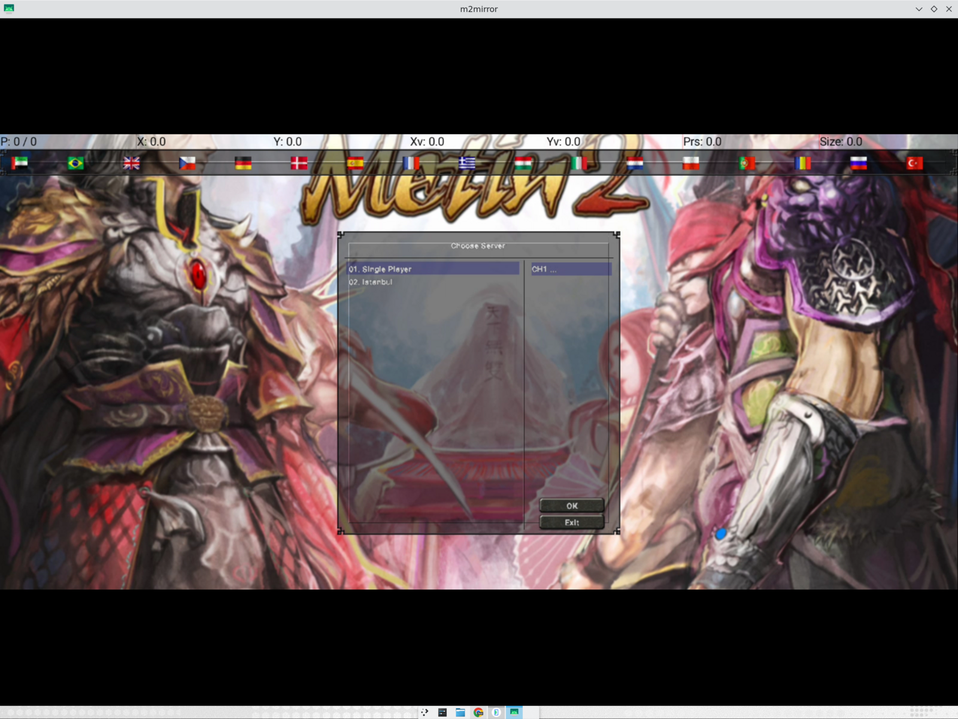Viewport: 958px width, 719px height.
Task: Choose the Russia flag language
Action: [x=859, y=163]
